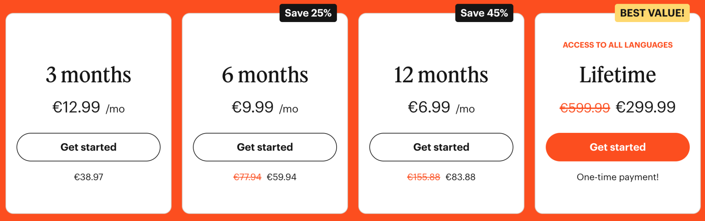Click the ACCESS TO ALL LANGUAGES label
The width and height of the screenshot is (705, 221).
click(618, 45)
